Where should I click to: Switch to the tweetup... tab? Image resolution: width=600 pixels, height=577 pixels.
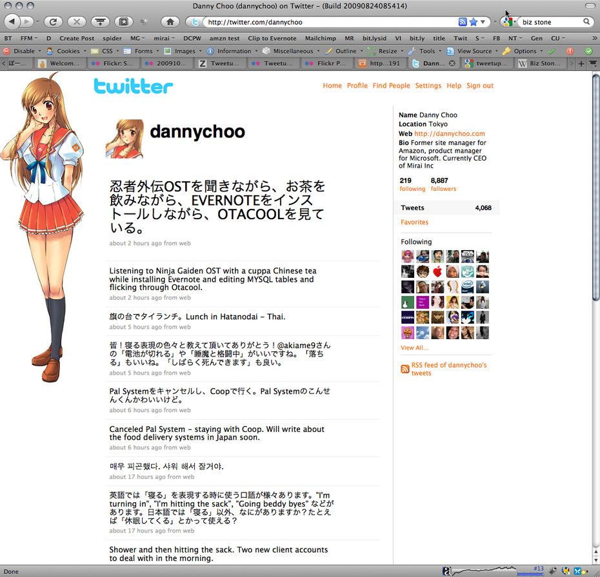click(x=486, y=63)
